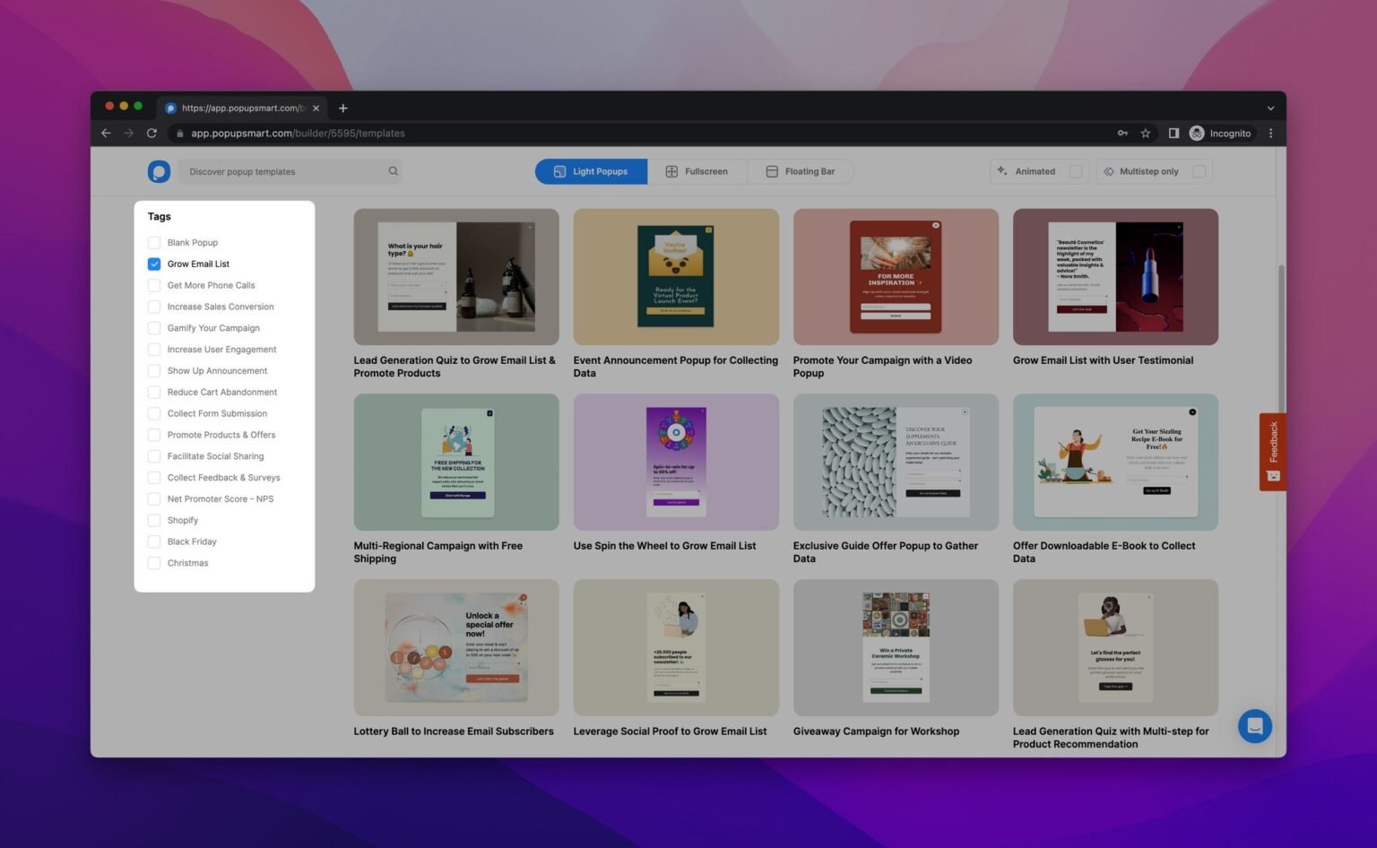Switch to the Floating Bar tab
This screenshot has height=848, width=1377.
(800, 171)
